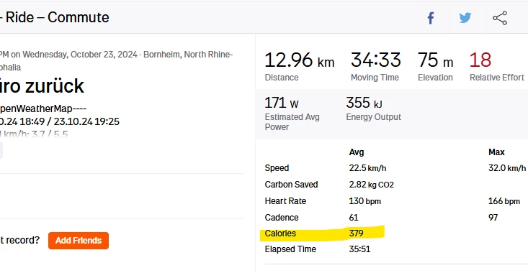
Task: Click the 75 m Elevation stat
Action: tap(435, 60)
